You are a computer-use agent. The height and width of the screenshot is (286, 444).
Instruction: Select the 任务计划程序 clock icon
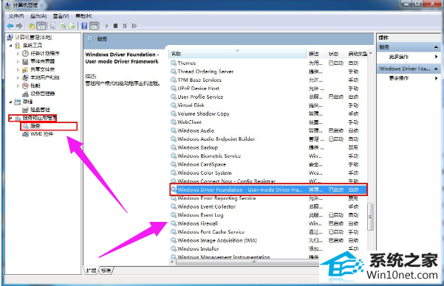point(25,53)
